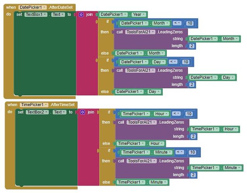Click length value 2 under the Month string

coord(192,46)
